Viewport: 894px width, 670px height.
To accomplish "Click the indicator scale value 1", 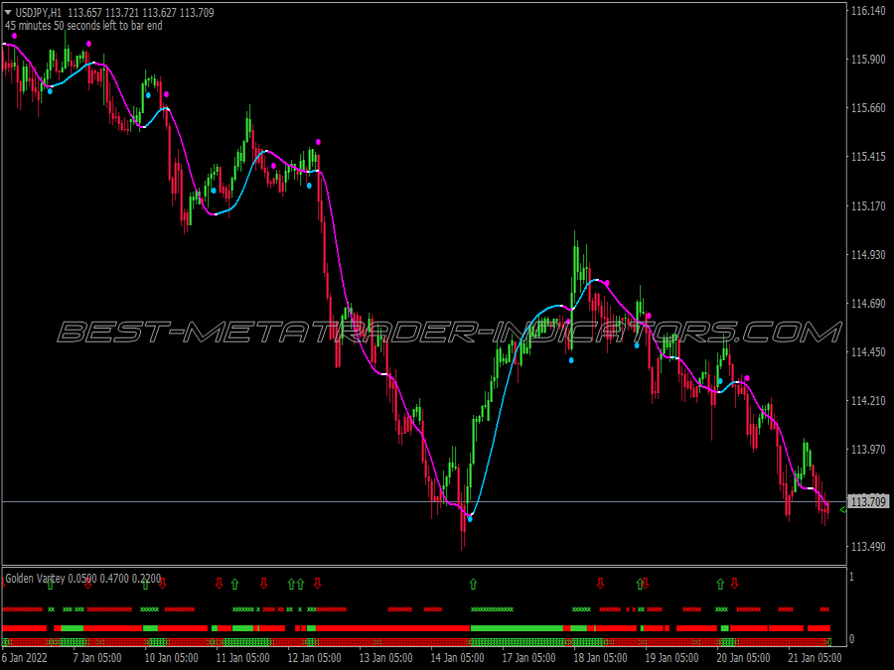I will (x=852, y=577).
